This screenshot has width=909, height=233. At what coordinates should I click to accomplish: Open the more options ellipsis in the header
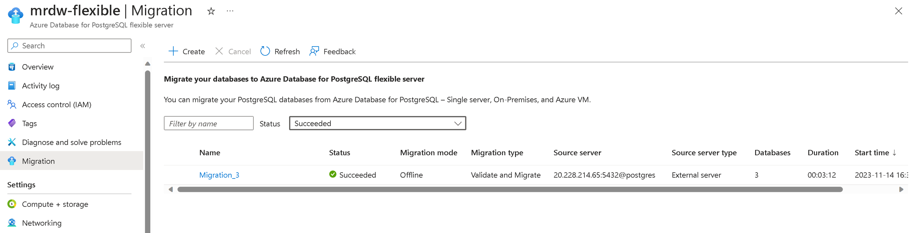[230, 11]
